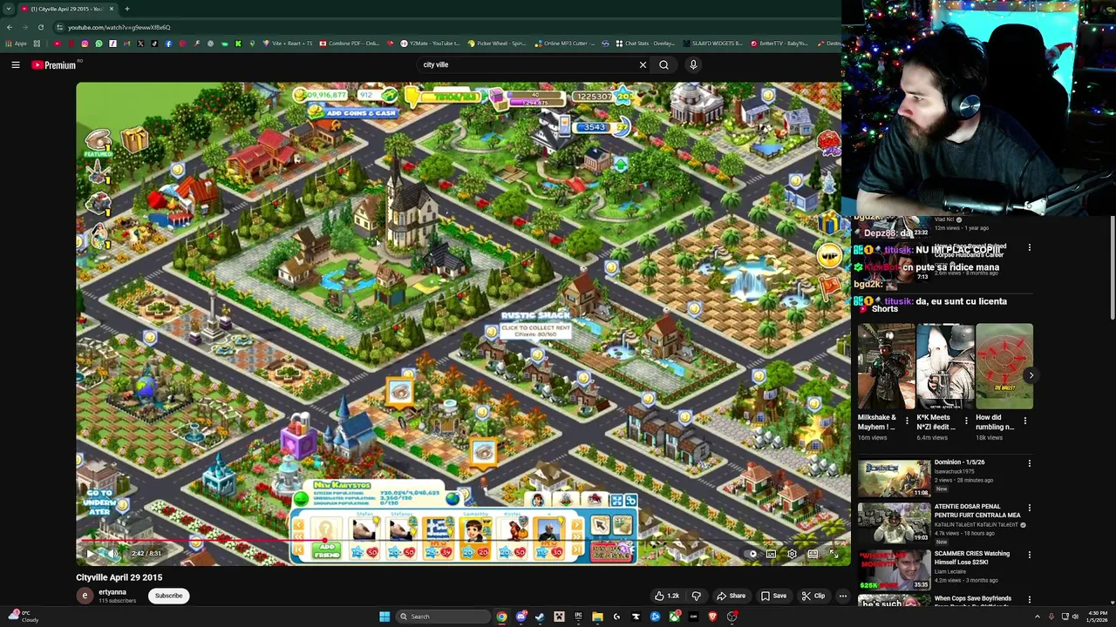The width and height of the screenshot is (1116, 627).
Task: Like the video with 1.2k likes
Action: (x=667, y=596)
